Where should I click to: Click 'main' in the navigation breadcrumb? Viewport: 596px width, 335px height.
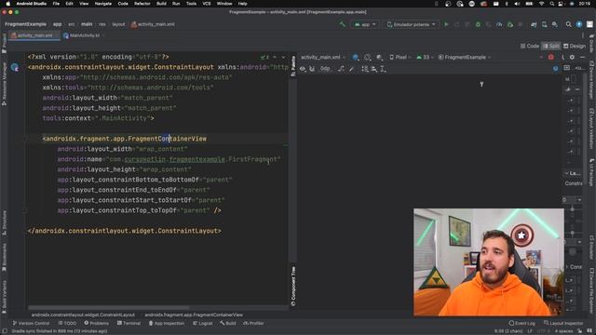(87, 24)
